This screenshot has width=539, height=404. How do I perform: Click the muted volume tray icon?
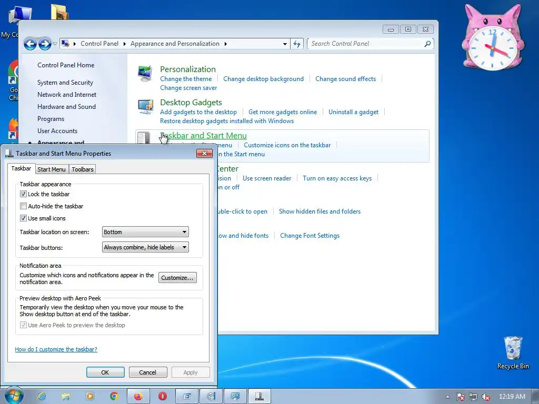click(485, 397)
